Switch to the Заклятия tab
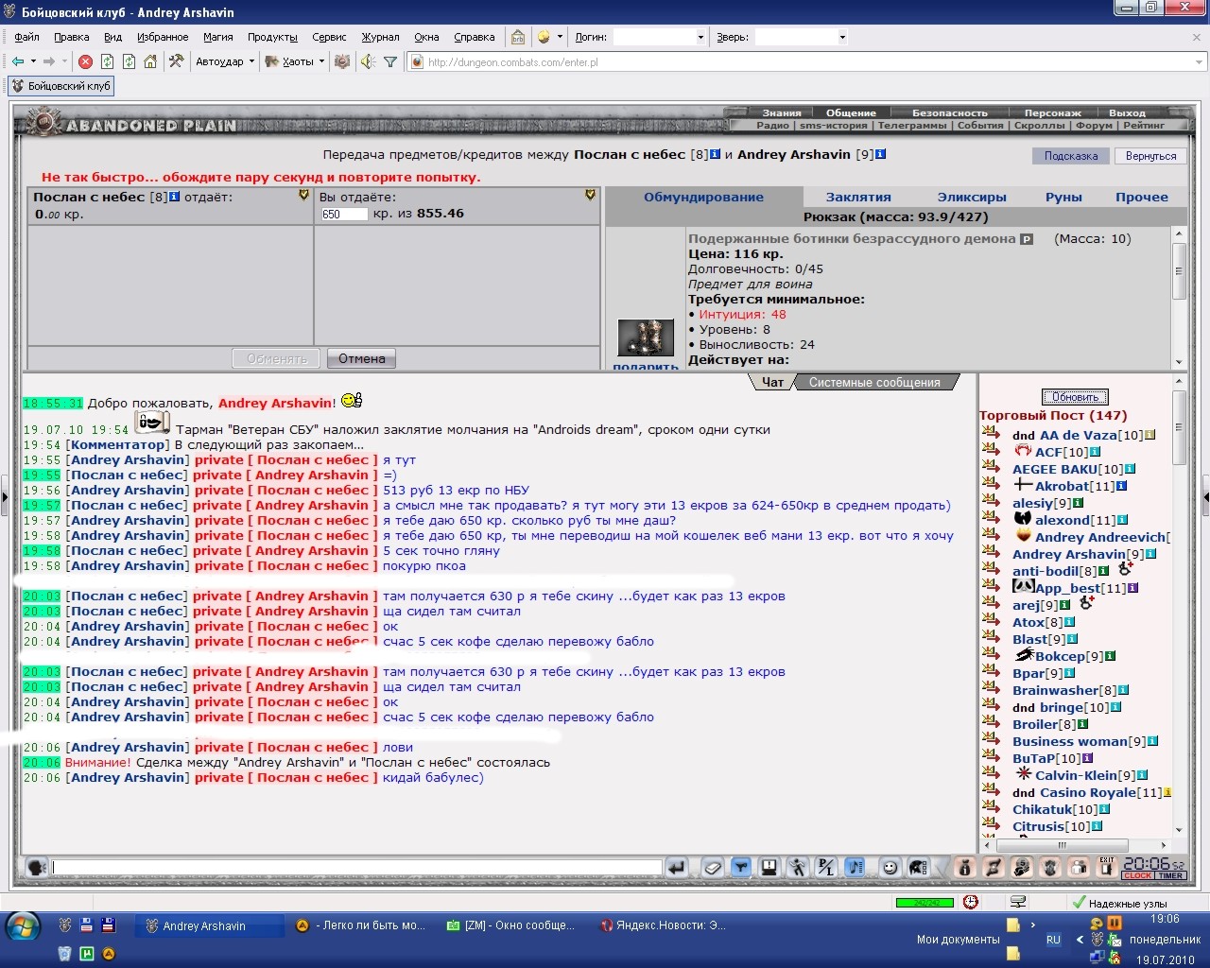The height and width of the screenshot is (968, 1210). point(858,197)
